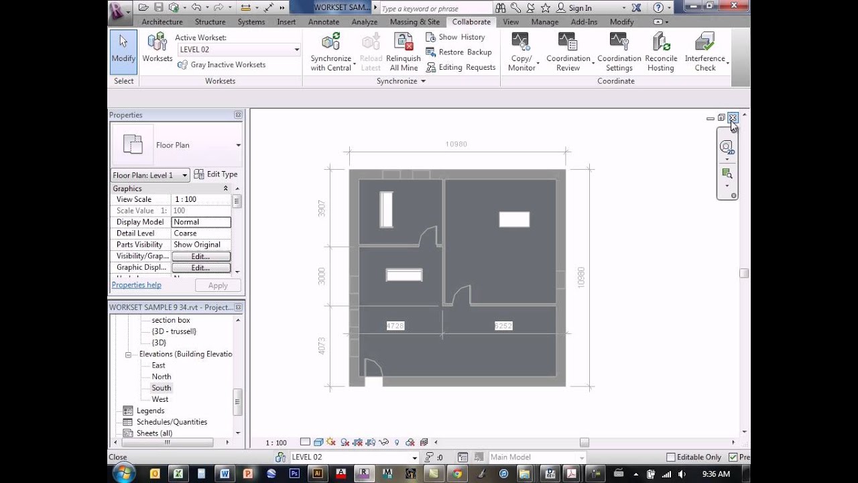
Task: Click the View Scale 1 : 100 value field
Action: [202, 199]
